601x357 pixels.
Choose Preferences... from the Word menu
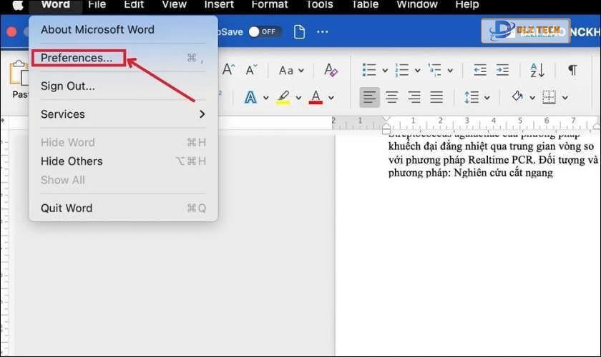pyautogui.click(x=123, y=58)
